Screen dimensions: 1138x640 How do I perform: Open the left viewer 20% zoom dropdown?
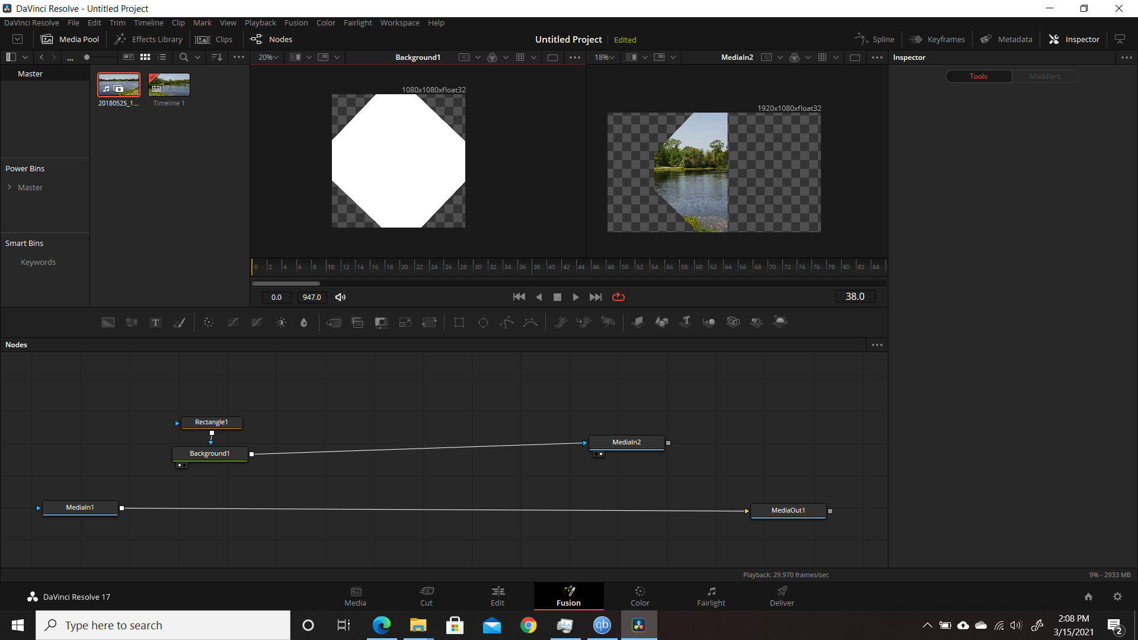[268, 57]
